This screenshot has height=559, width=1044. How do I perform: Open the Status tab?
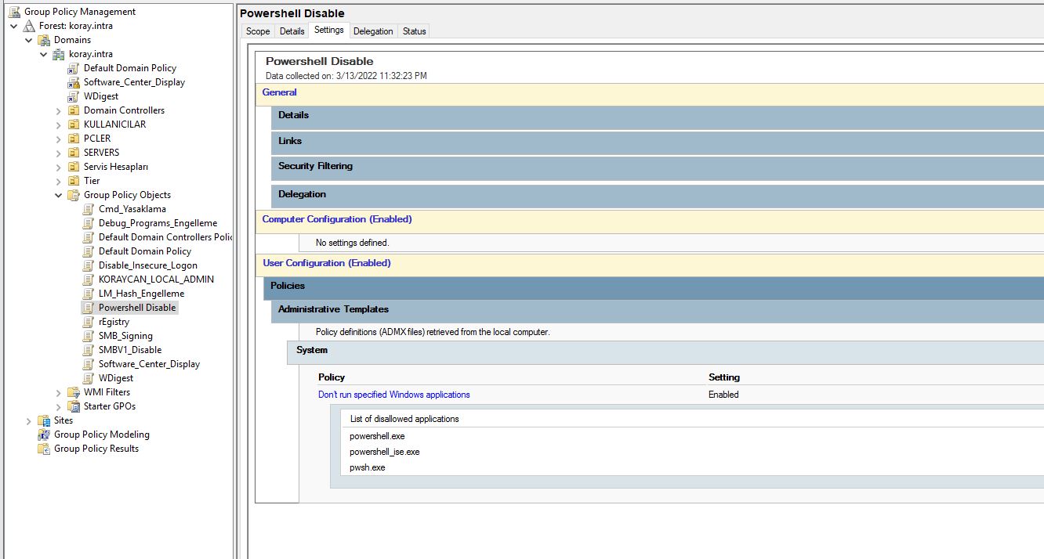click(x=414, y=31)
